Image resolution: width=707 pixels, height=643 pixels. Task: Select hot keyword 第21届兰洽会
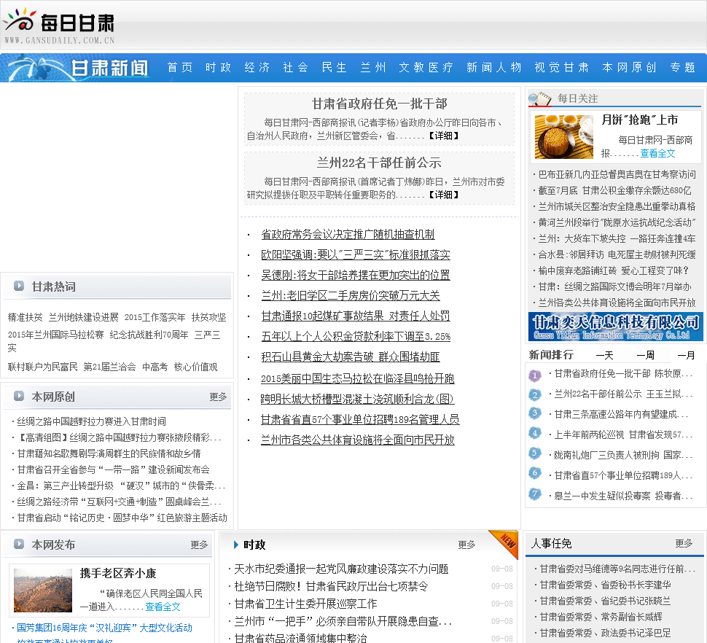[109, 367]
